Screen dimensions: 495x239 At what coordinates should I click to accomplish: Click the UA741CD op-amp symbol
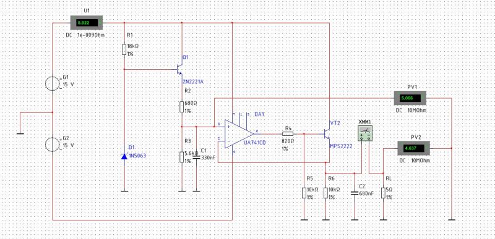tap(239, 133)
